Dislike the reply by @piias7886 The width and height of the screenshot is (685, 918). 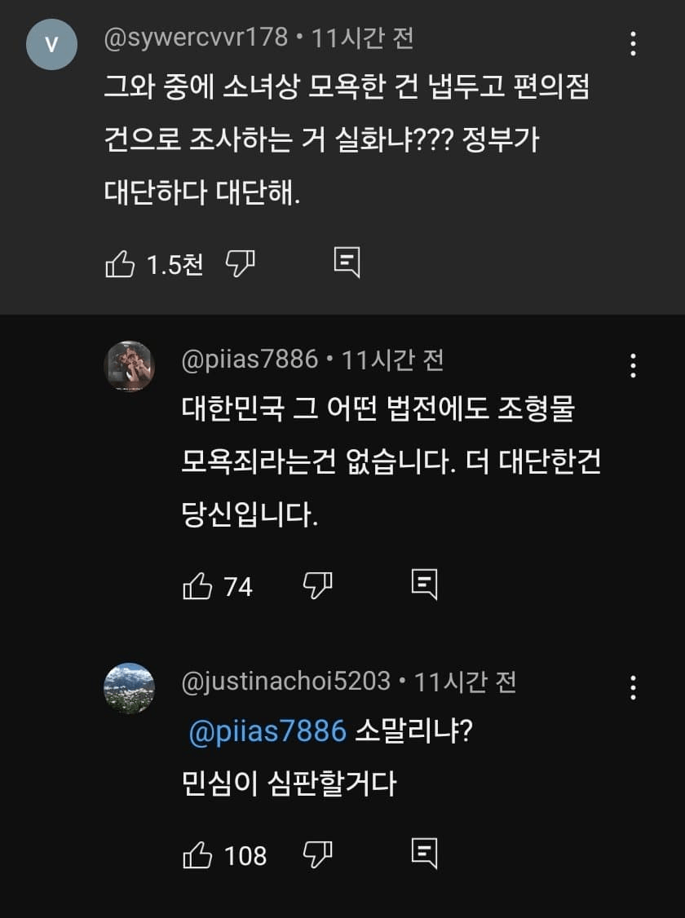coord(318,585)
